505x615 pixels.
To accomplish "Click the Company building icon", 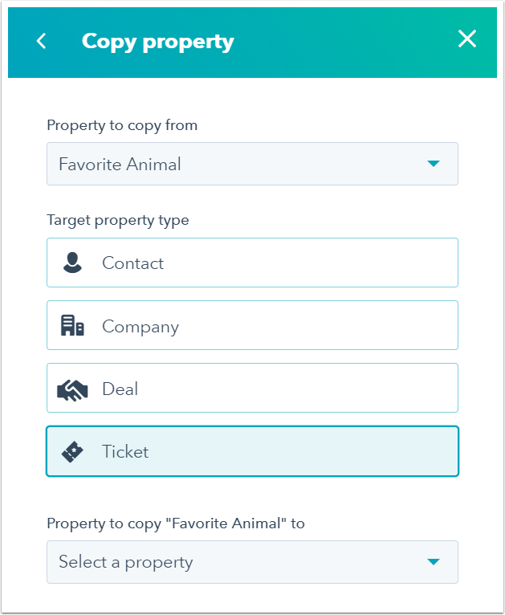I will tap(73, 326).
